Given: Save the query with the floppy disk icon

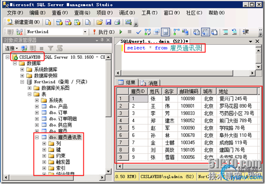Looking at the screenshot, I should pos(108,22).
